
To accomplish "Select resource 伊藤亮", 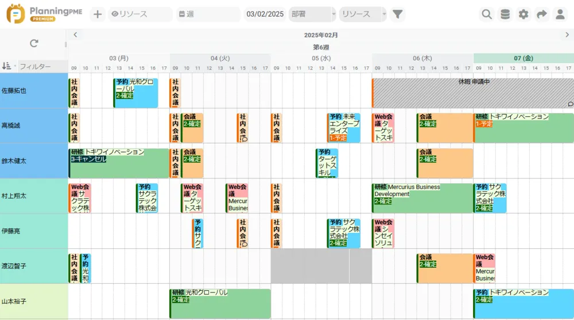I will (34, 231).
